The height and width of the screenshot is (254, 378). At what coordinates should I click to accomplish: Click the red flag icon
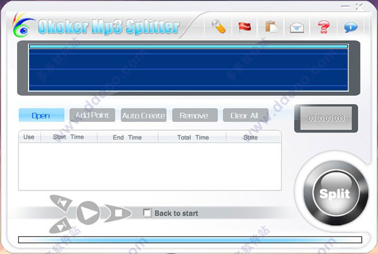[x=244, y=26]
